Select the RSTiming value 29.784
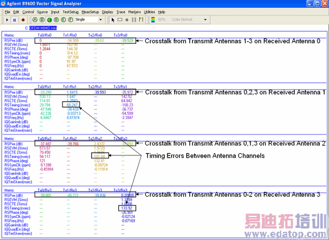 (x=45, y=105)
